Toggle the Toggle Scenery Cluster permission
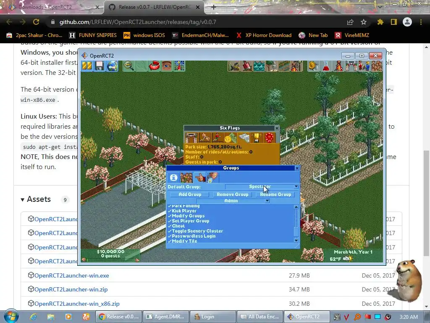The width and height of the screenshot is (430, 323). (x=196, y=231)
